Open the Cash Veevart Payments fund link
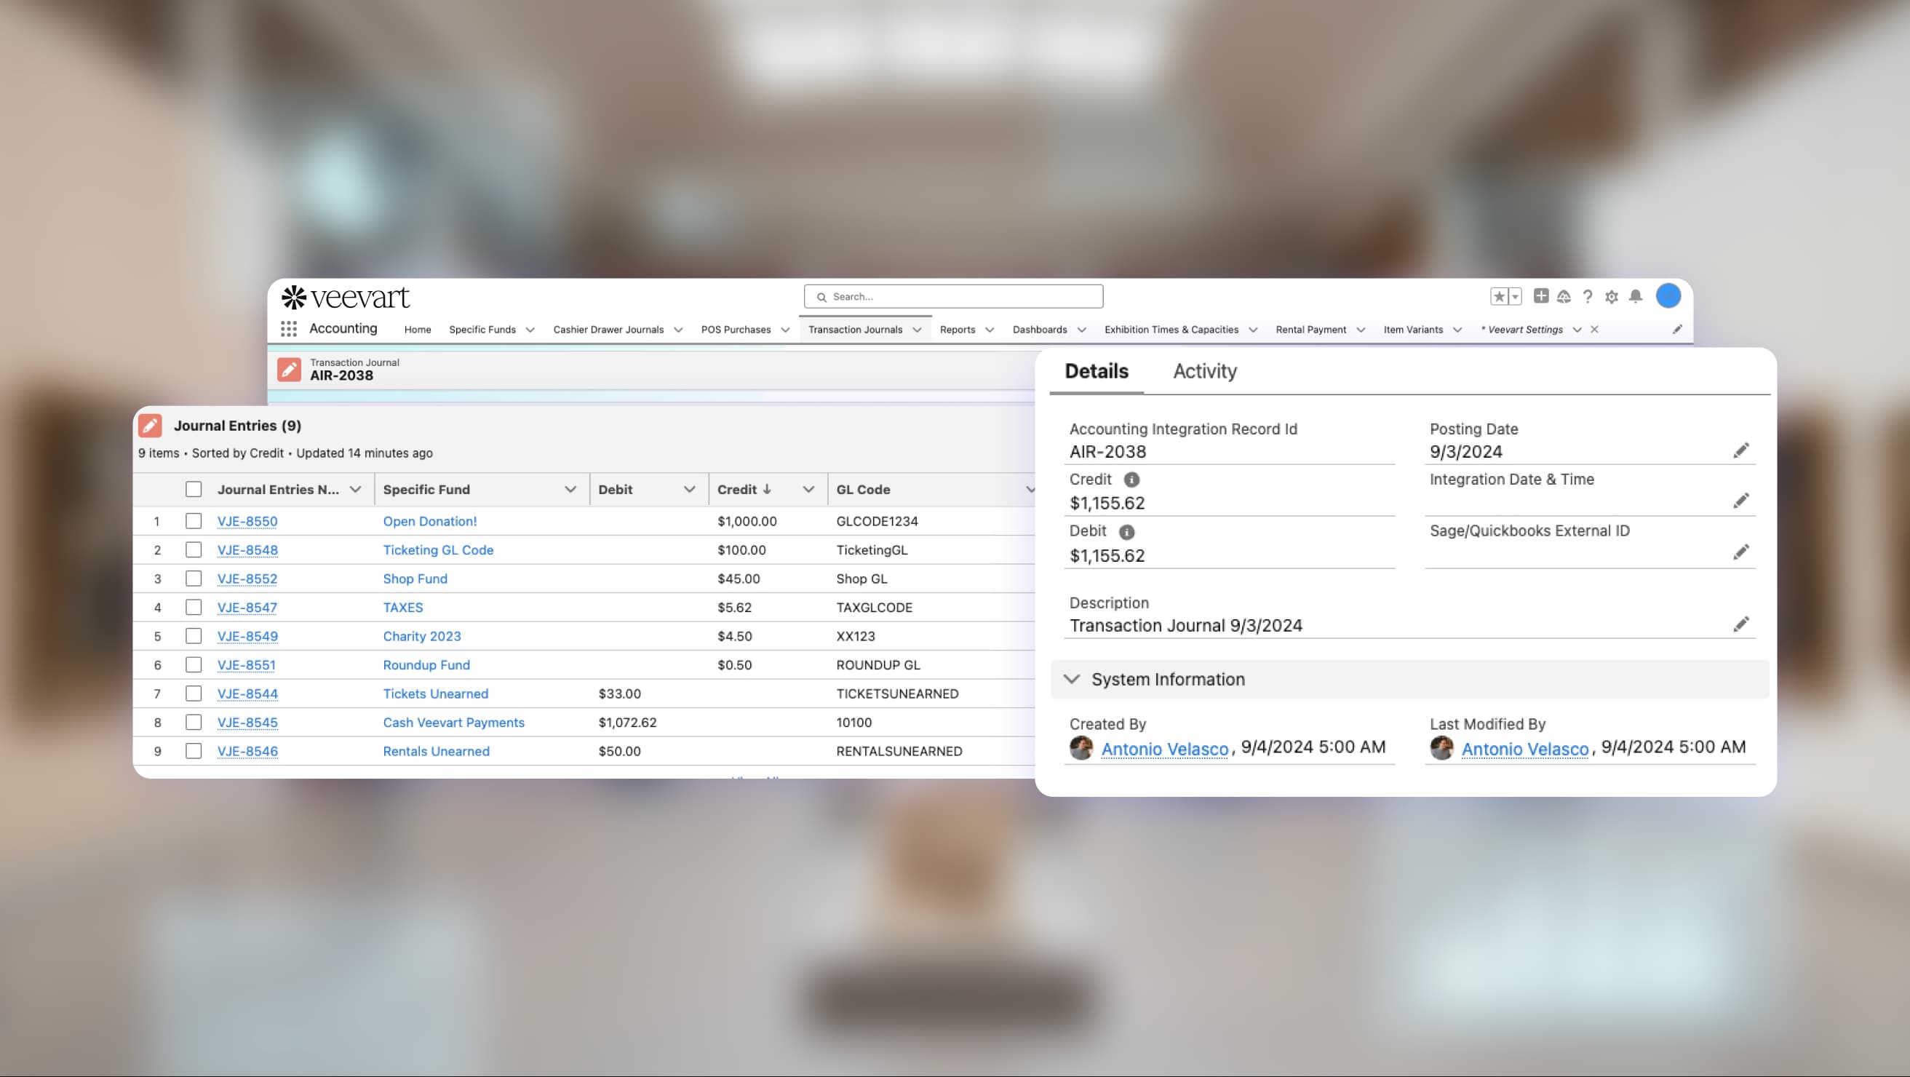 point(453,723)
